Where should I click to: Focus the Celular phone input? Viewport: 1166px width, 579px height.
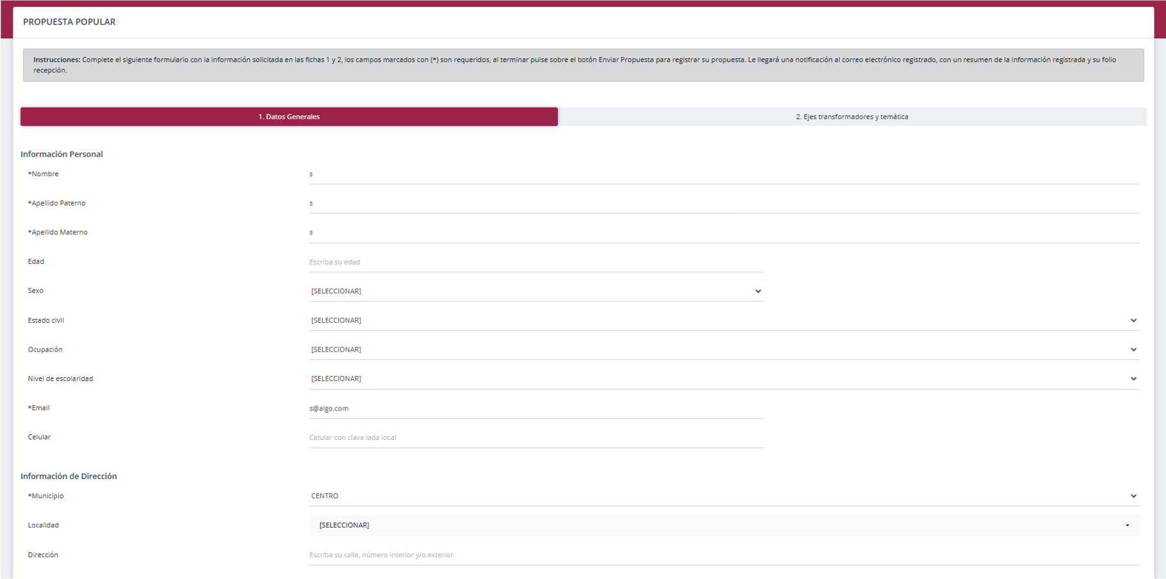[x=536, y=437]
